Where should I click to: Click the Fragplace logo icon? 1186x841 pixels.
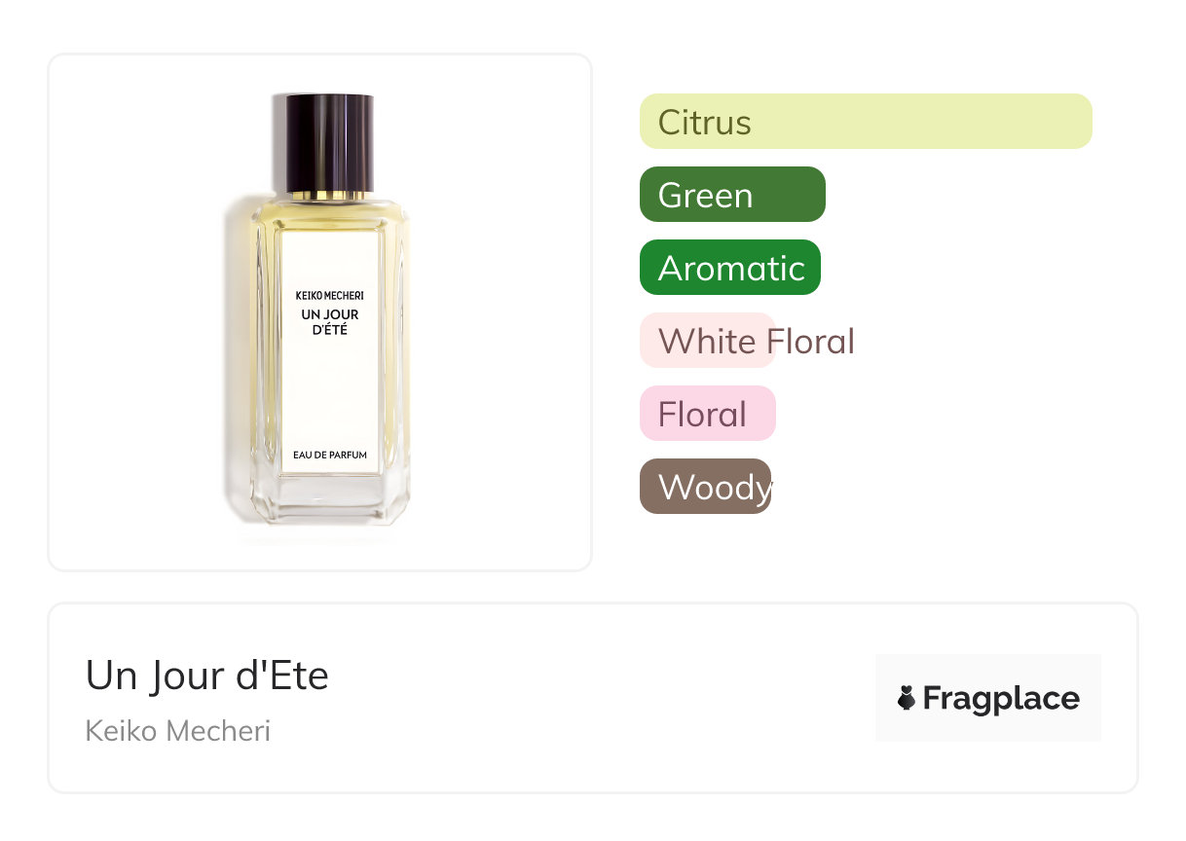(907, 698)
